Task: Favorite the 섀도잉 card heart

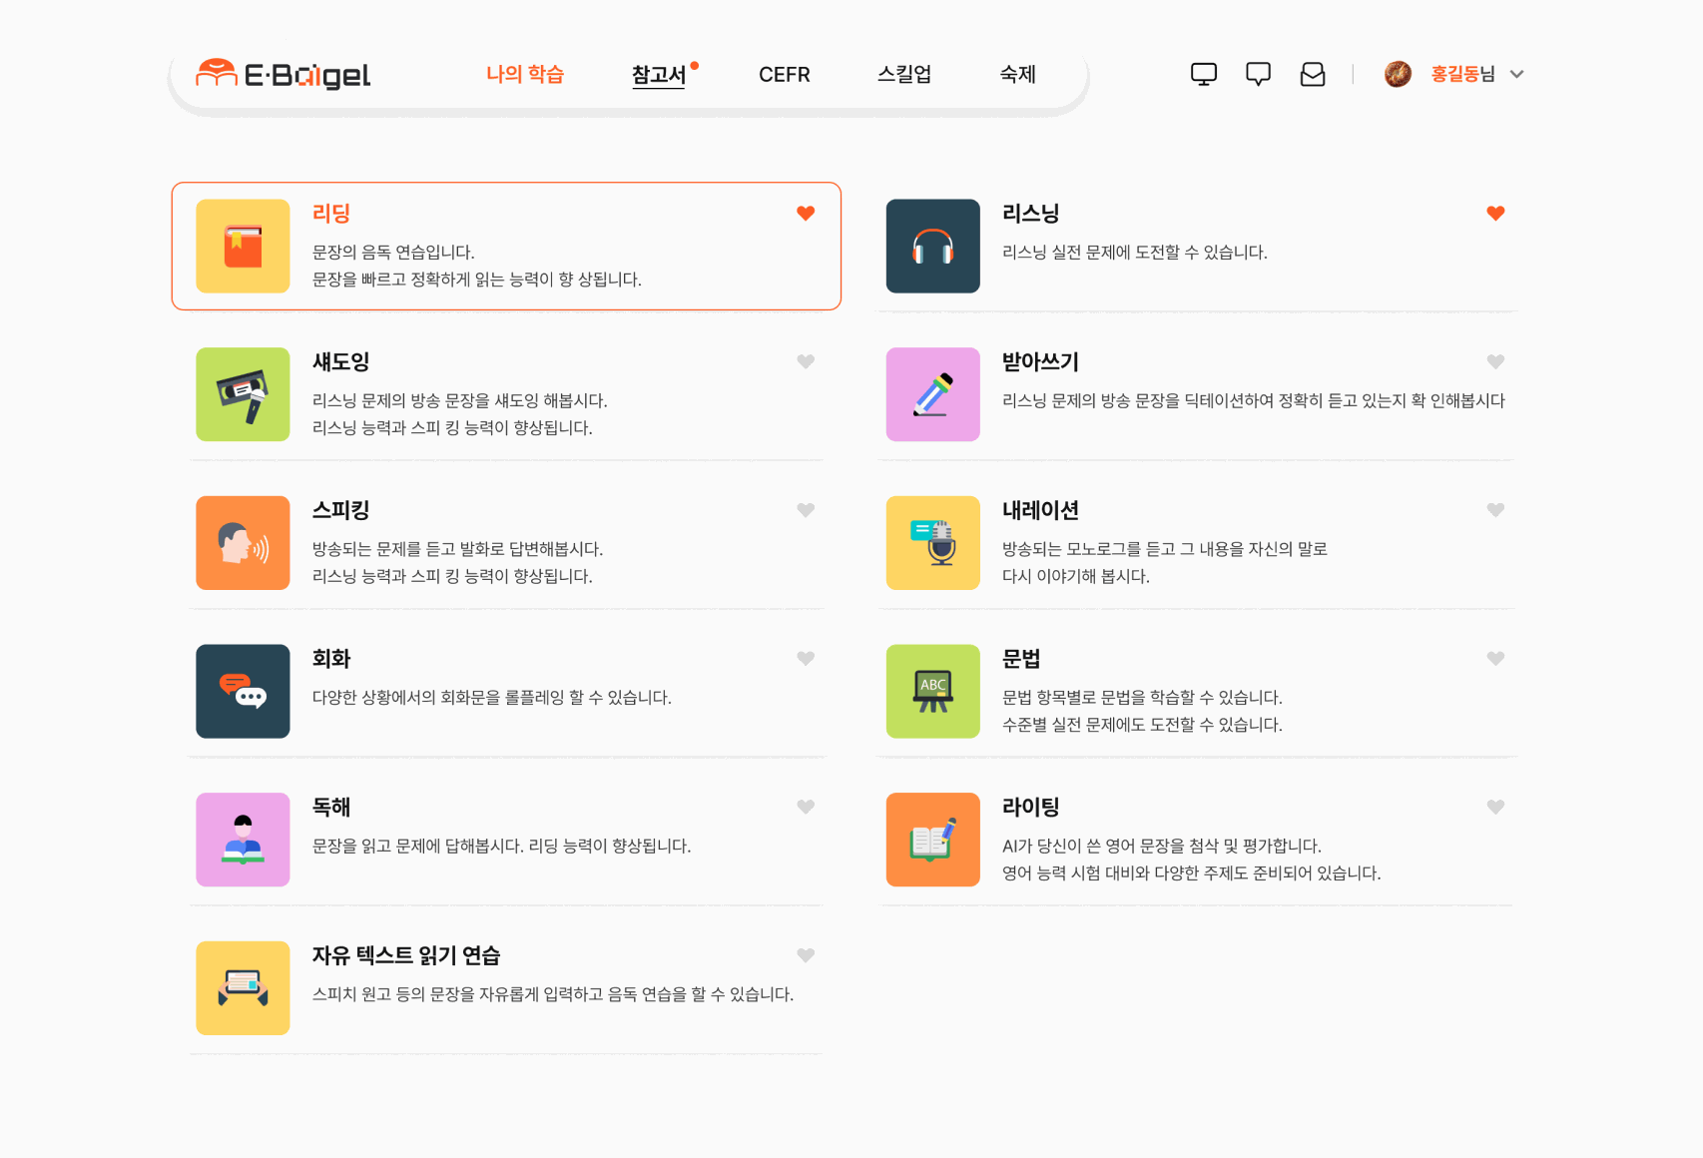Action: coord(806,361)
